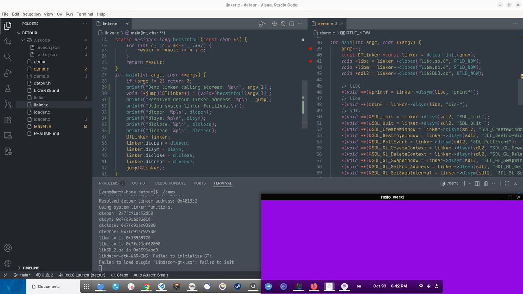Open the Source Control view with badge 6
Viewport: 523px width, 294px height.
[x=7, y=104]
